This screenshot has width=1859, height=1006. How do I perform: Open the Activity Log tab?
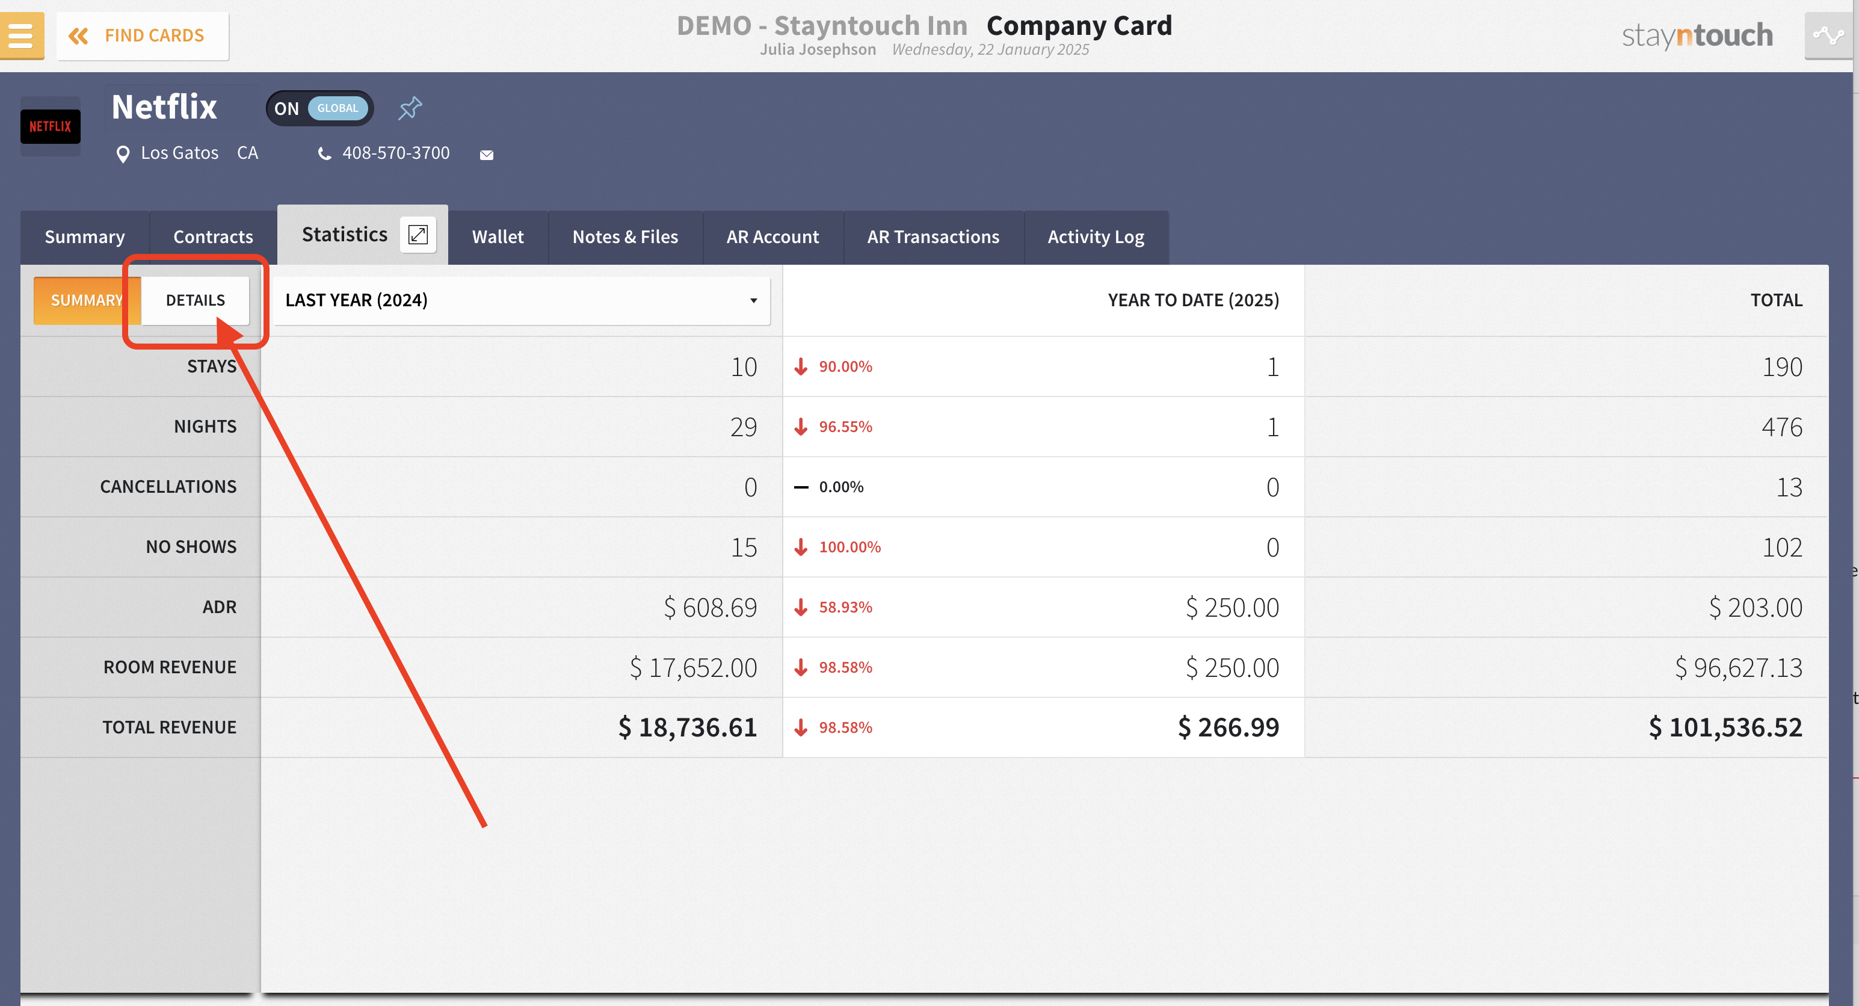(1095, 236)
